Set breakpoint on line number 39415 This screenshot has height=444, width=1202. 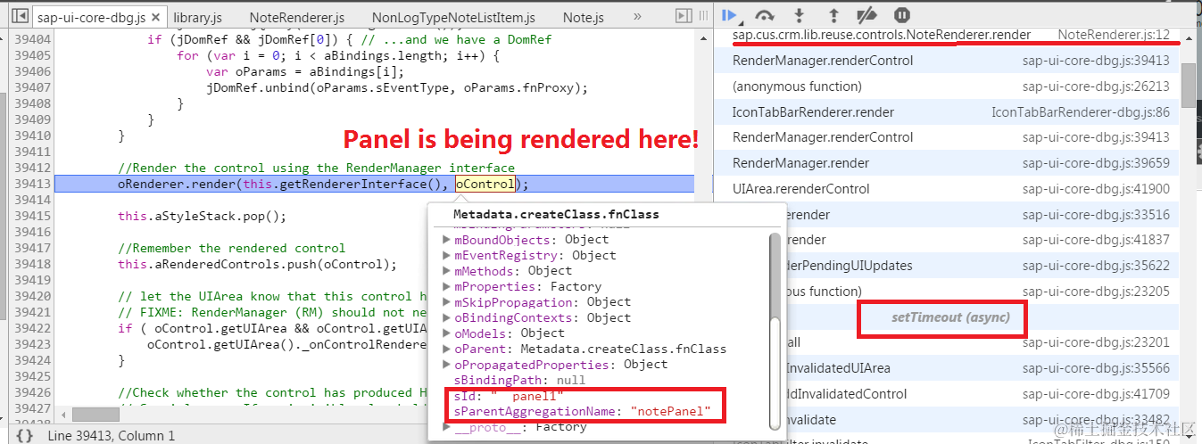[x=32, y=216]
